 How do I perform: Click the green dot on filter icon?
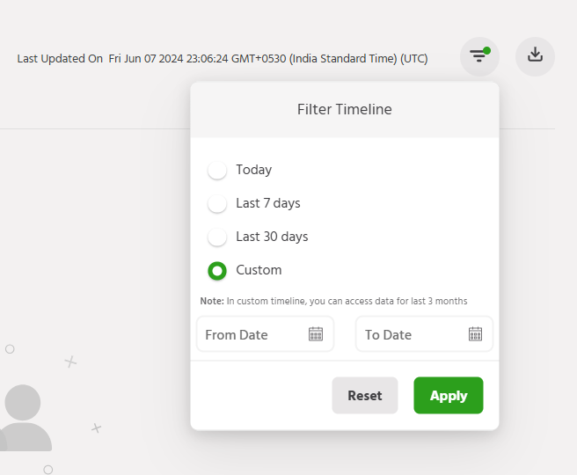(486, 50)
